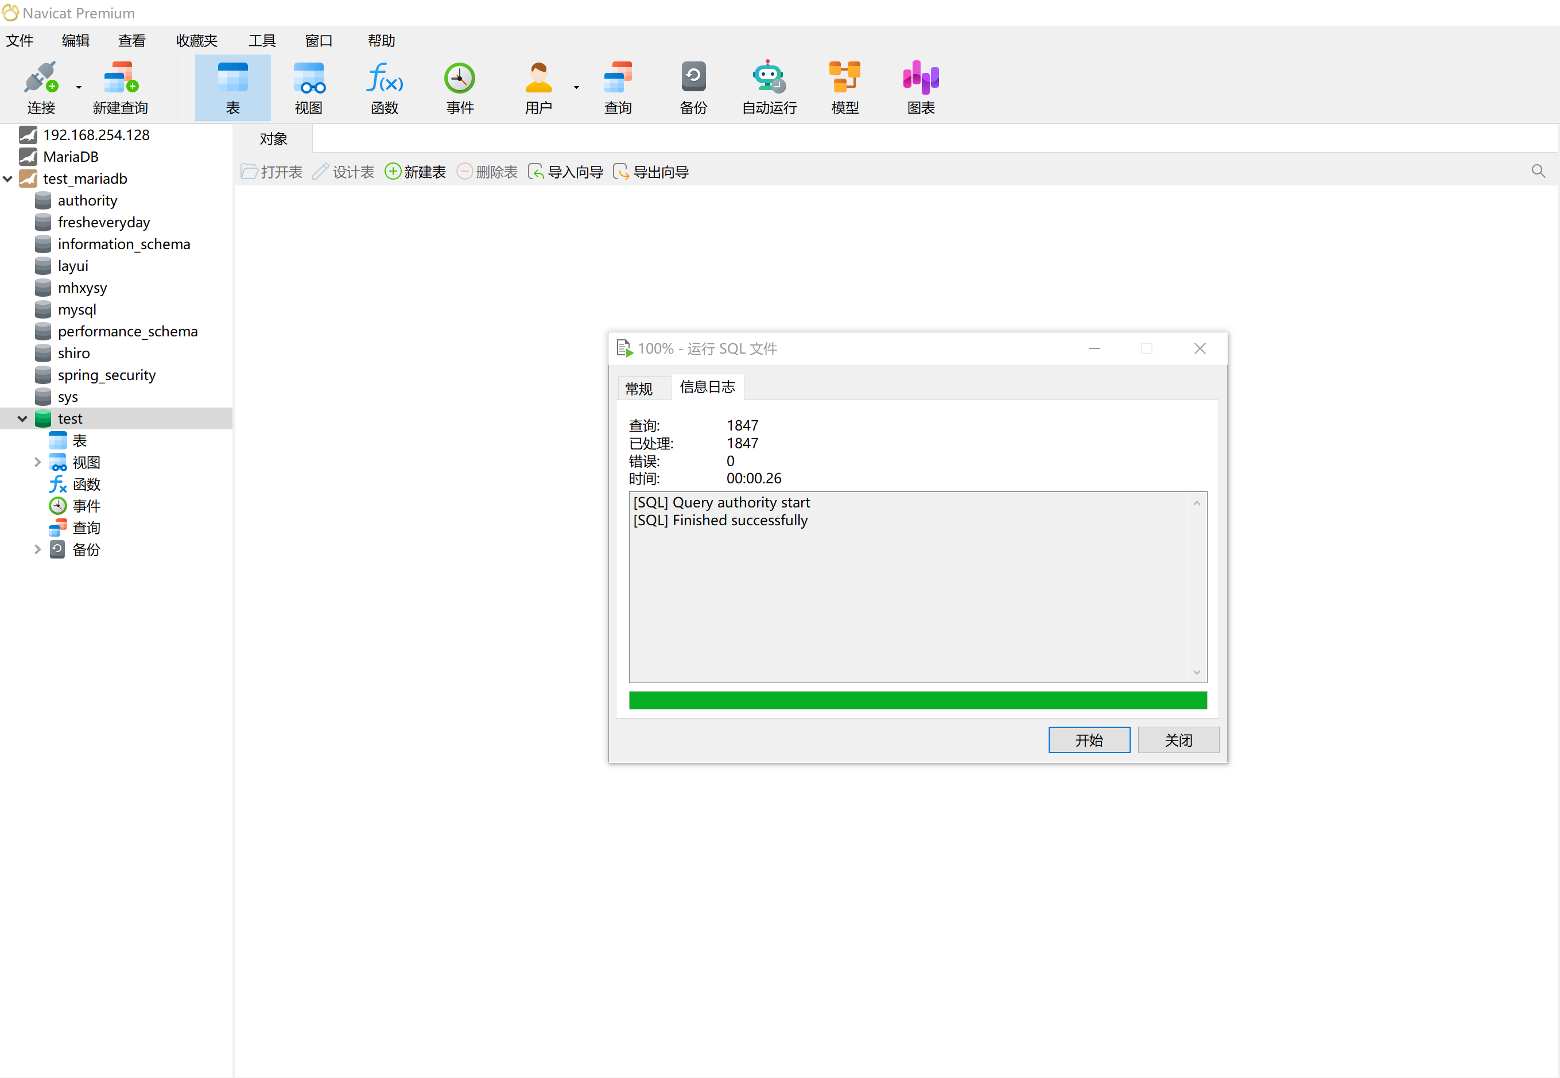Open the Charts (图表) toolbar icon
Image resolution: width=1560 pixels, height=1078 pixels.
click(x=921, y=77)
